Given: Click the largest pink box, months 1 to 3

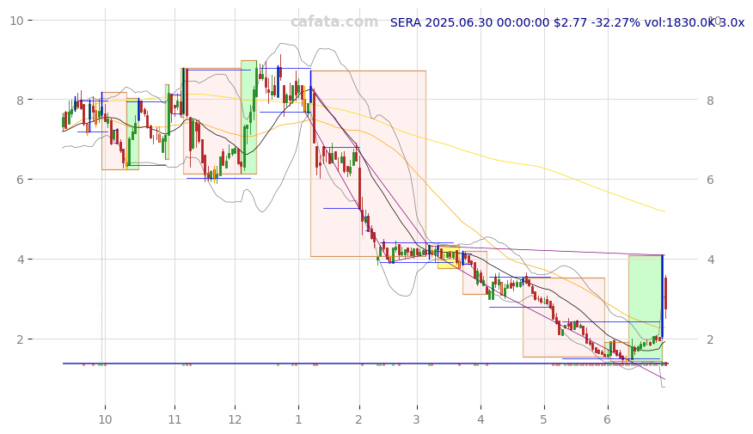Looking at the screenshot, I should (369, 163).
